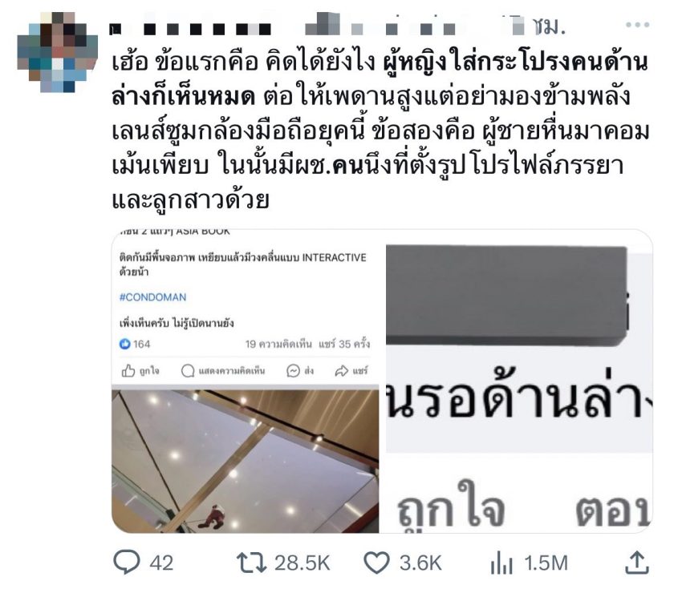Open the view analytics bar chart icon
This screenshot has height=593, width=674.
501,563
